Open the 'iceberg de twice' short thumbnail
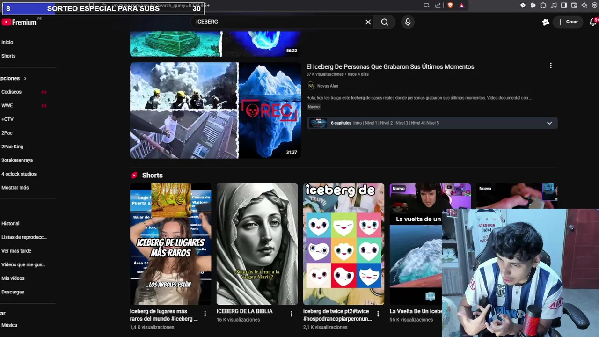 [343, 244]
